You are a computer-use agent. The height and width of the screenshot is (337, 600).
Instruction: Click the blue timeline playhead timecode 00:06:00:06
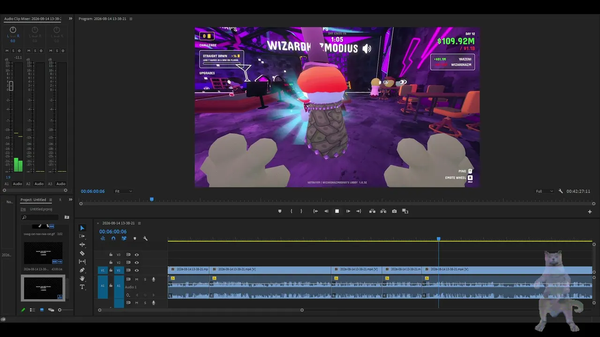pyautogui.click(x=113, y=232)
